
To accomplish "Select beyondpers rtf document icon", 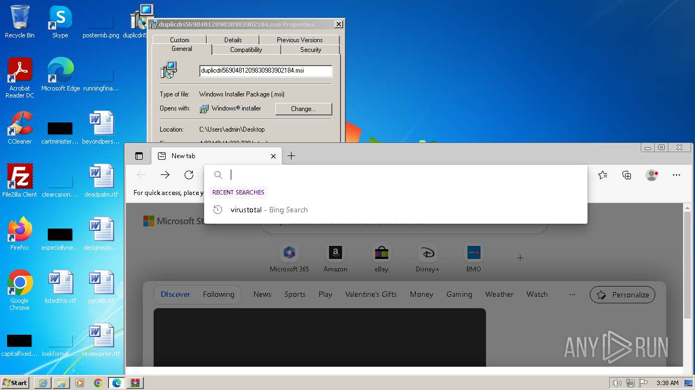I will [x=101, y=128].
